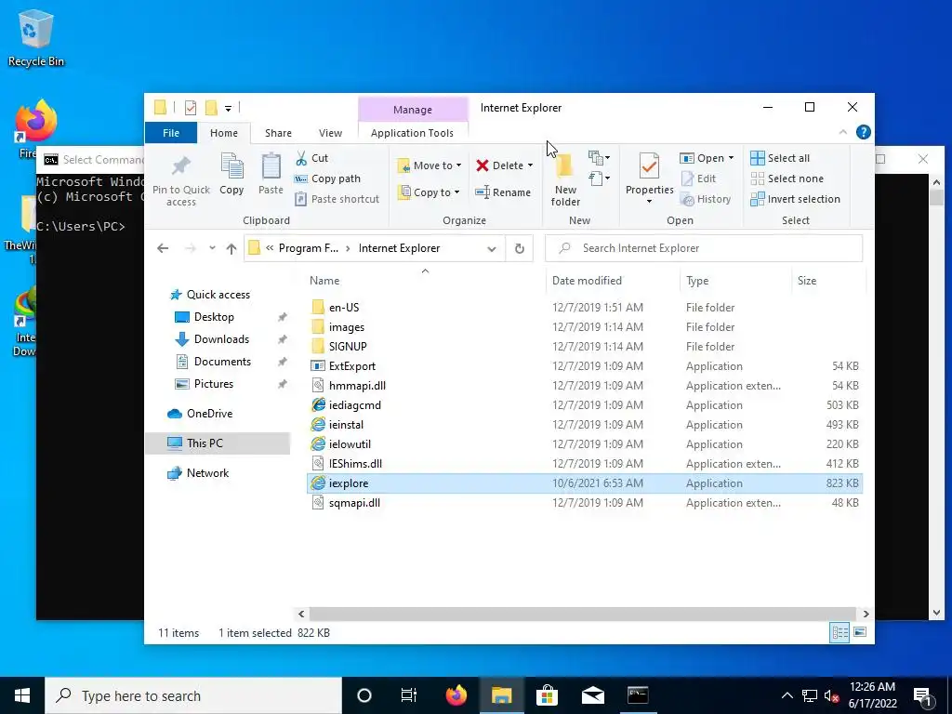Switch to the Share tab
The height and width of the screenshot is (714, 952).
coord(278,133)
